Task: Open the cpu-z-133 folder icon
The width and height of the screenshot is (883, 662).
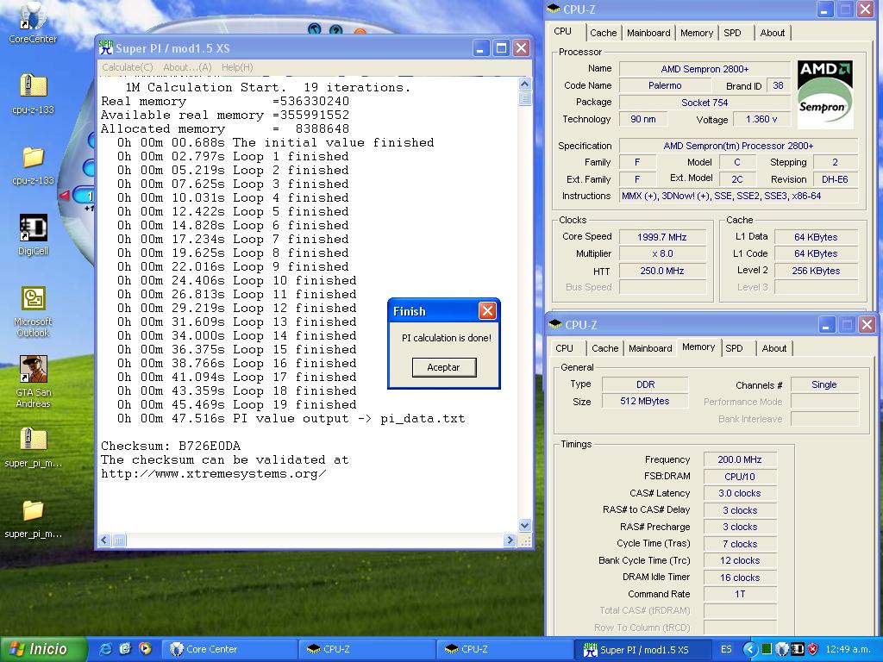Action: 33,158
